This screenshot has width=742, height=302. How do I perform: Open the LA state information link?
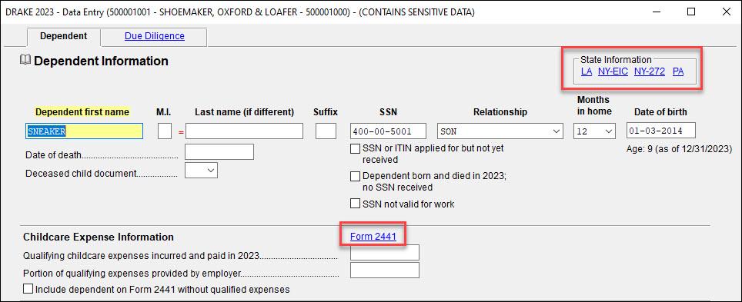click(587, 71)
